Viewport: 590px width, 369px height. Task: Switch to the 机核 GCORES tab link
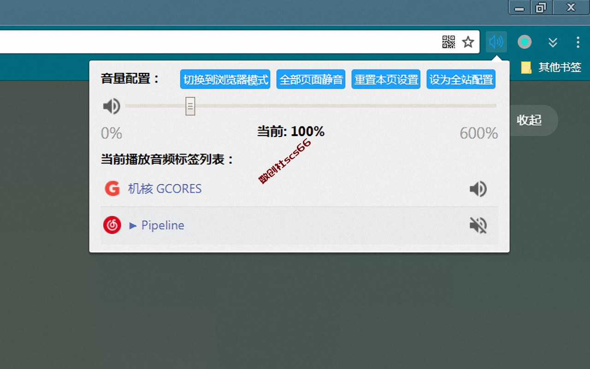[165, 189]
